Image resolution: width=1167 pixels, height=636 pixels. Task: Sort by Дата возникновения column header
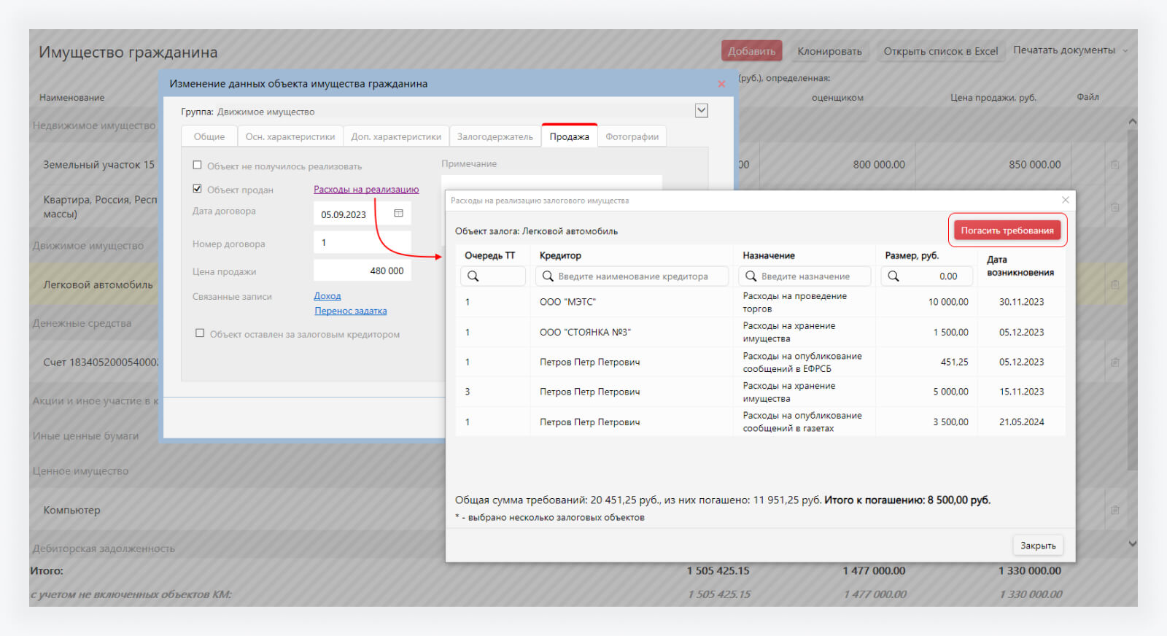(1020, 265)
